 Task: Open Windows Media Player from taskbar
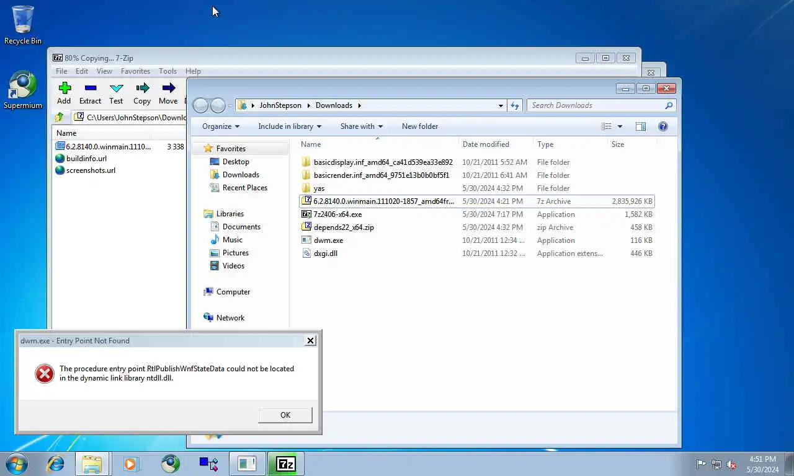tap(131, 464)
